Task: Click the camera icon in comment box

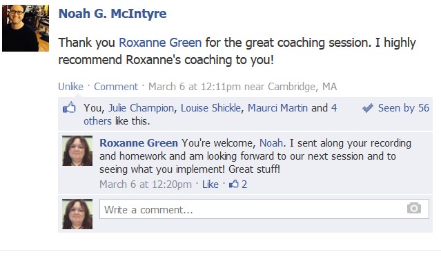Action: pyautogui.click(x=413, y=208)
